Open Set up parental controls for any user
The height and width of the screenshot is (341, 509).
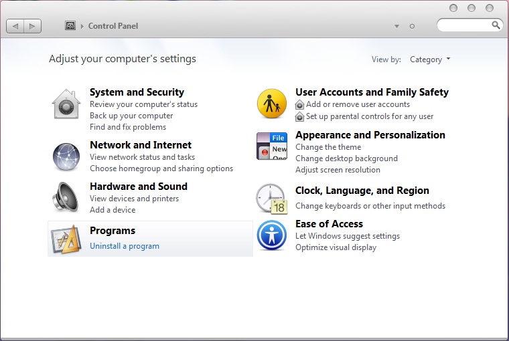click(370, 116)
